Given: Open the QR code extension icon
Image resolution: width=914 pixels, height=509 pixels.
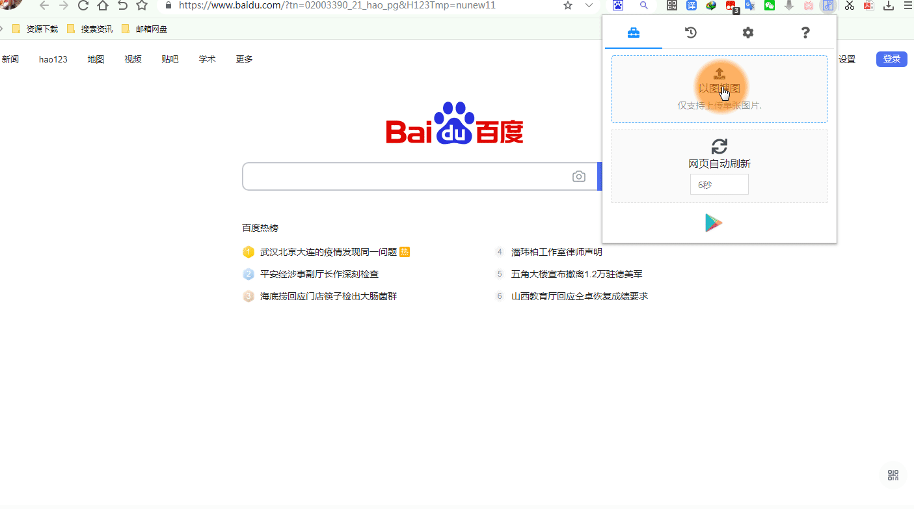Looking at the screenshot, I should (x=672, y=5).
